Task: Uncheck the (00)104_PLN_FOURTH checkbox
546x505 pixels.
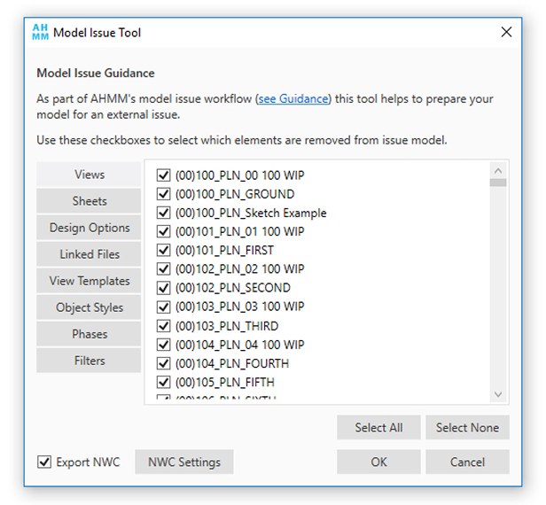Action: point(163,364)
